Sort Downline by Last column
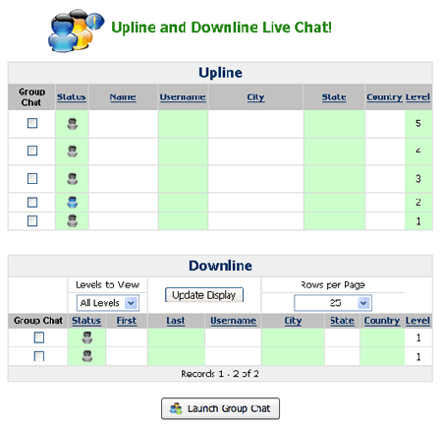442x427 pixels. coord(176,321)
